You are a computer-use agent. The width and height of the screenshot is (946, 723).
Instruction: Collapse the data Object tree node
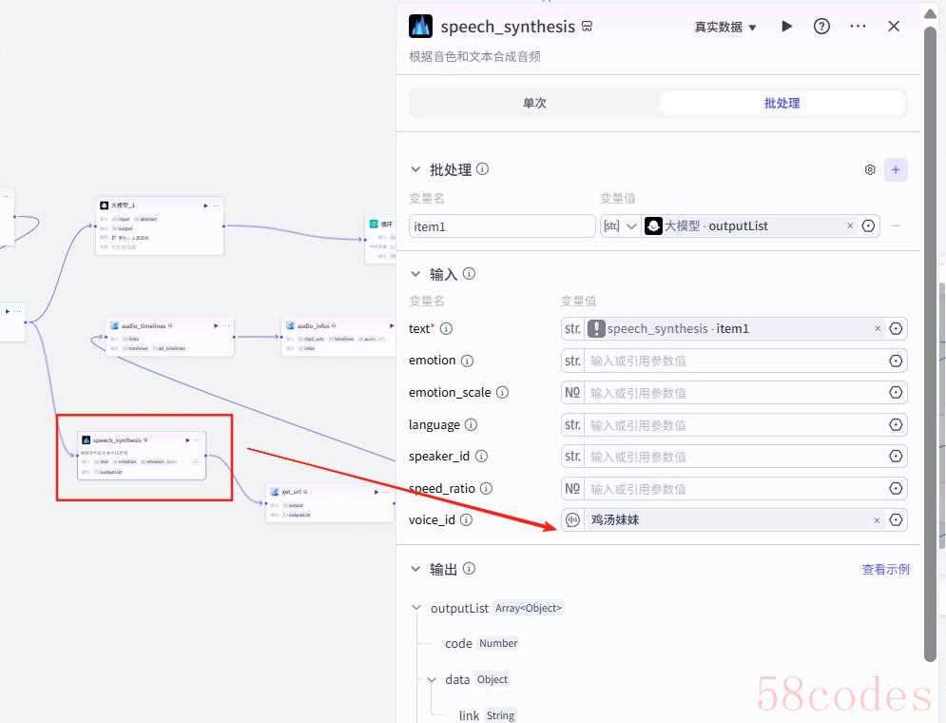(x=432, y=679)
